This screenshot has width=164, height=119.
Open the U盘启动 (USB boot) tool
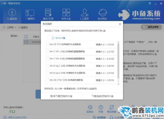(x=12, y=15)
